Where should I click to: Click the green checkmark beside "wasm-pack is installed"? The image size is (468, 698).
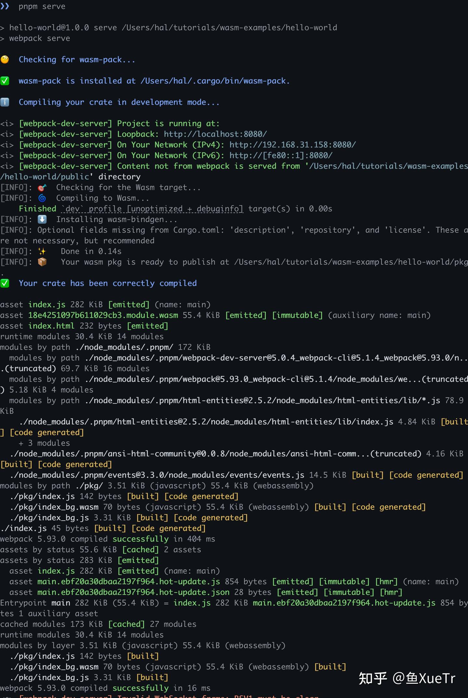(x=5, y=81)
